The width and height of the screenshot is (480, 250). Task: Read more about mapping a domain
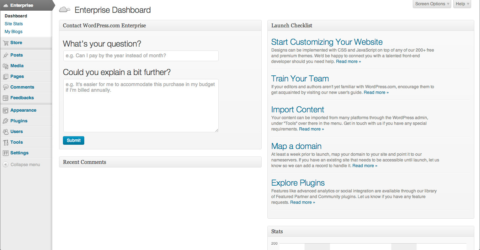[365, 166]
